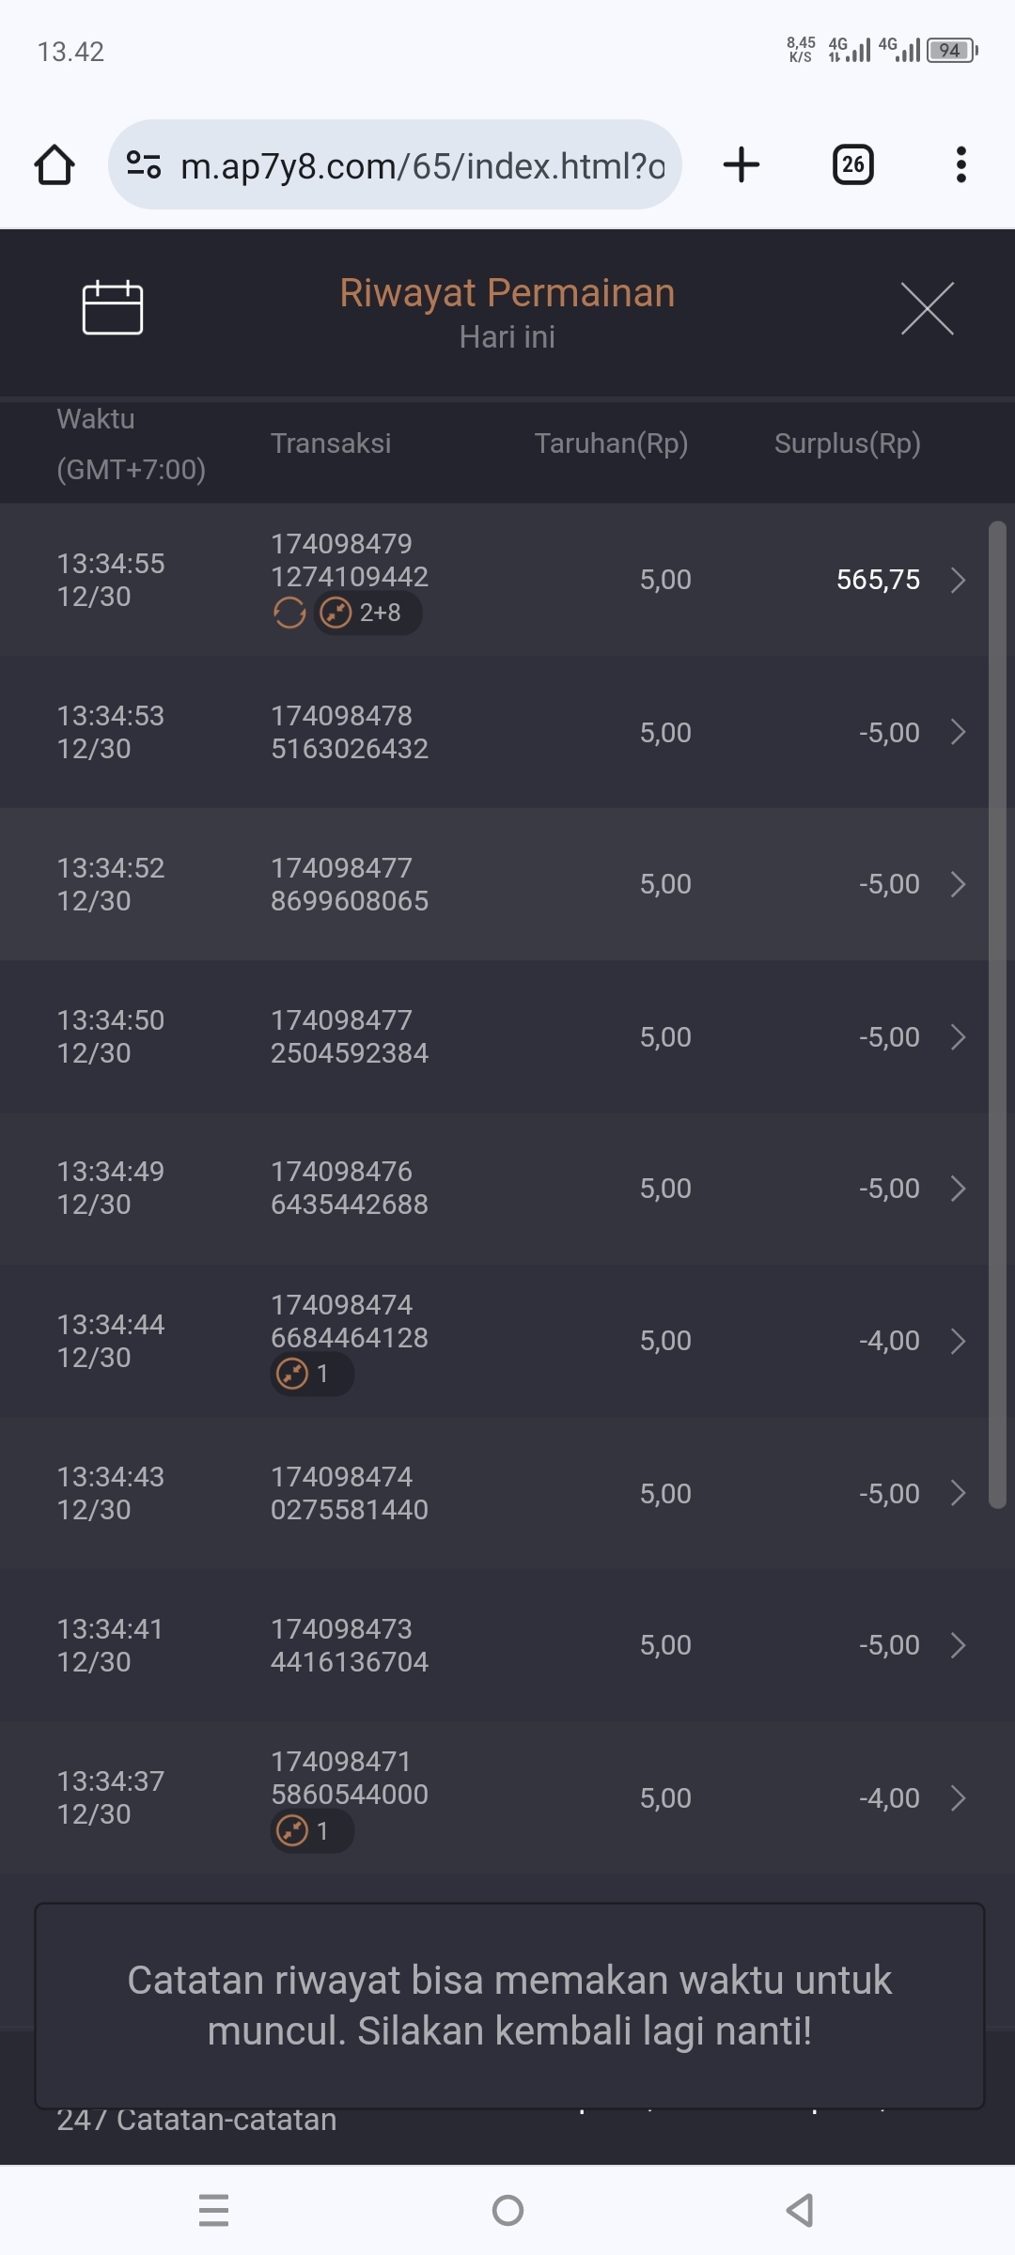Expand the 13:34:41 transaction row chevron
The image size is (1015, 2255).
[958, 1645]
